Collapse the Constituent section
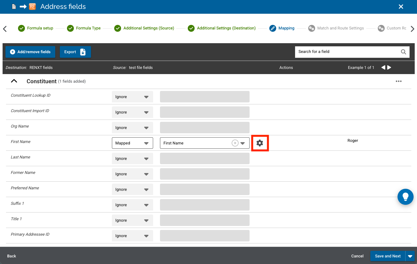 pyautogui.click(x=14, y=81)
